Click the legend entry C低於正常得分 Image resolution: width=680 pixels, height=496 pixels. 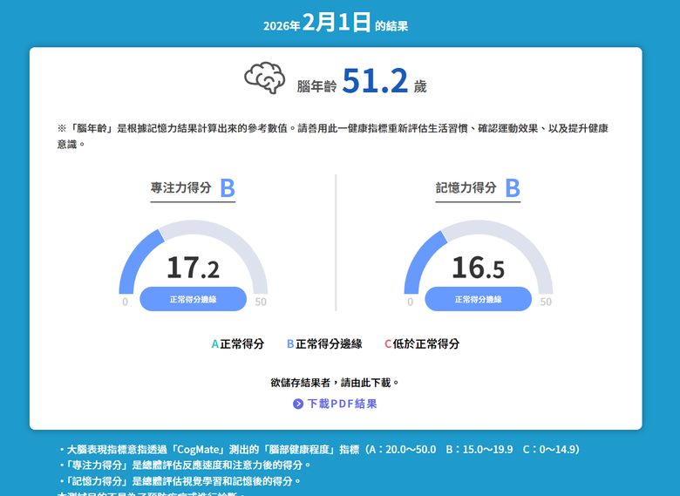422,343
